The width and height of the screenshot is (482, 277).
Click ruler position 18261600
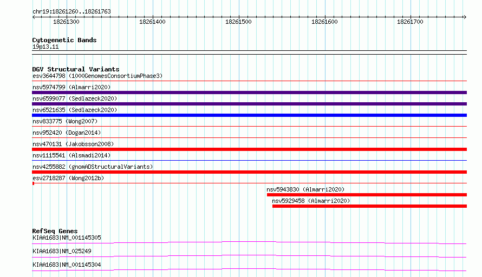[x=324, y=22]
